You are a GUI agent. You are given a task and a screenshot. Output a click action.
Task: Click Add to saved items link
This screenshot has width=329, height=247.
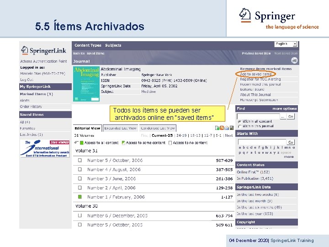[256, 74]
